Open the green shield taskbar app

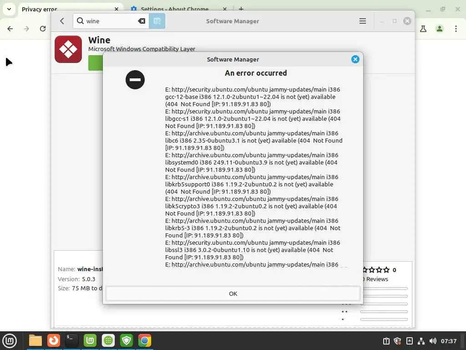click(x=127, y=341)
